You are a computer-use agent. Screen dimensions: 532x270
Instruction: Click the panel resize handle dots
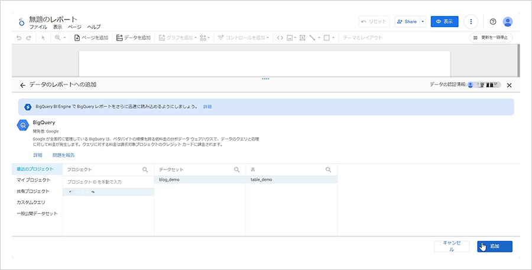tap(265, 79)
